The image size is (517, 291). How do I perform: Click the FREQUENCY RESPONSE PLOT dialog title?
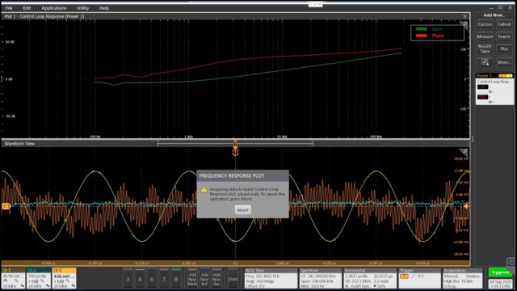(x=232, y=176)
